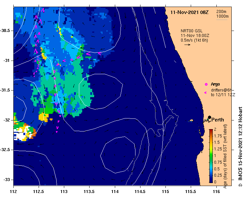Click the easternmost magenta drifter arrow near 113.7
Screen dimensions: 246x197
(x=100, y=54)
